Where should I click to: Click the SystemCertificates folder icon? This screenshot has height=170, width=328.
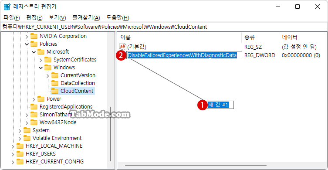48,60
